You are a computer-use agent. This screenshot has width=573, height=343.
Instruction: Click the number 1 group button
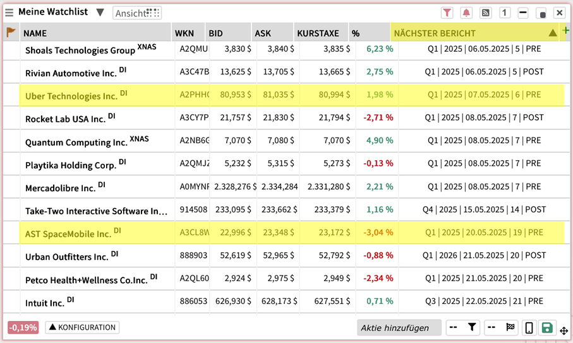504,13
